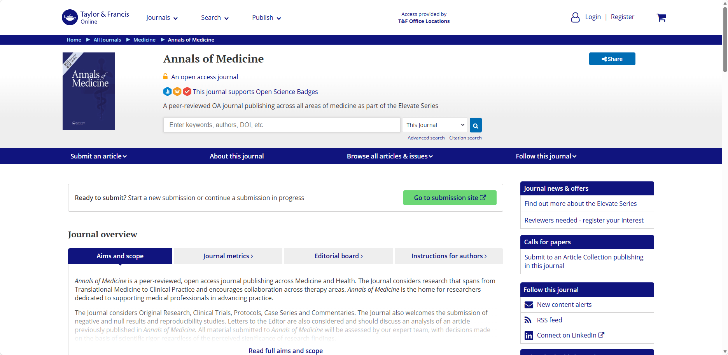Open Instructions for authors tab
Screen dimensions: 728x355
tap(449, 256)
